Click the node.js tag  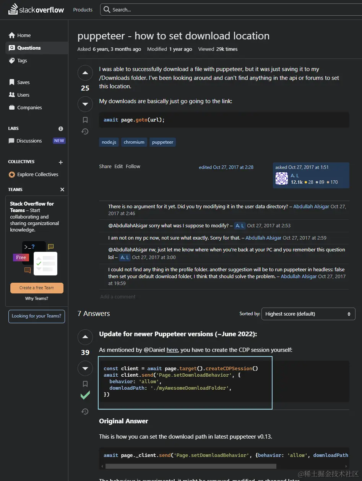(109, 142)
